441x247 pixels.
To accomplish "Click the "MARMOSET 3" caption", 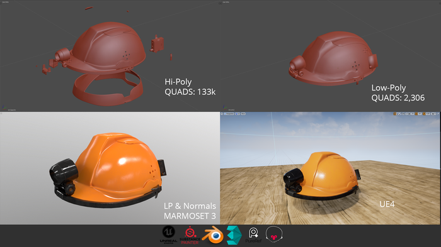I will pyautogui.click(x=190, y=216).
